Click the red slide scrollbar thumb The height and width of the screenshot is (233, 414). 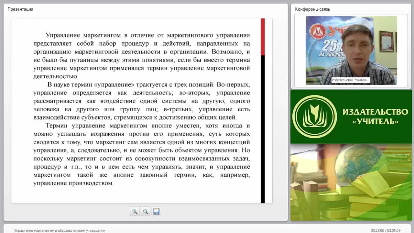tap(263, 37)
